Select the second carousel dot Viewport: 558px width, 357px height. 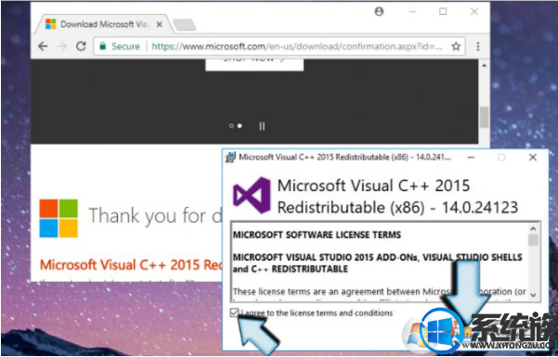(240, 126)
